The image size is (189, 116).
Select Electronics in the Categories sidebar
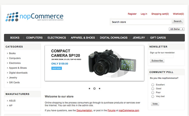pos(15,63)
